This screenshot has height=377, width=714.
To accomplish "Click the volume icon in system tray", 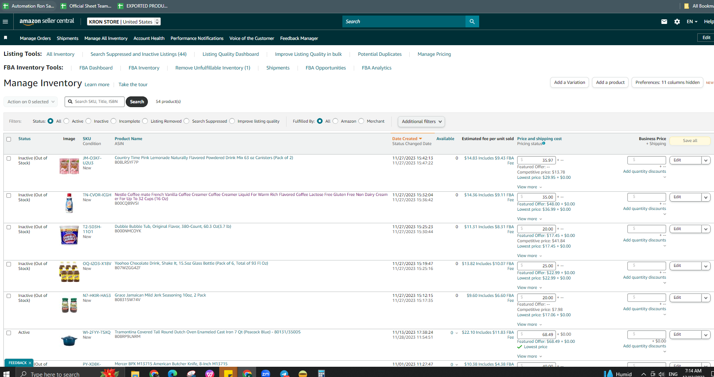I will click(662, 374).
